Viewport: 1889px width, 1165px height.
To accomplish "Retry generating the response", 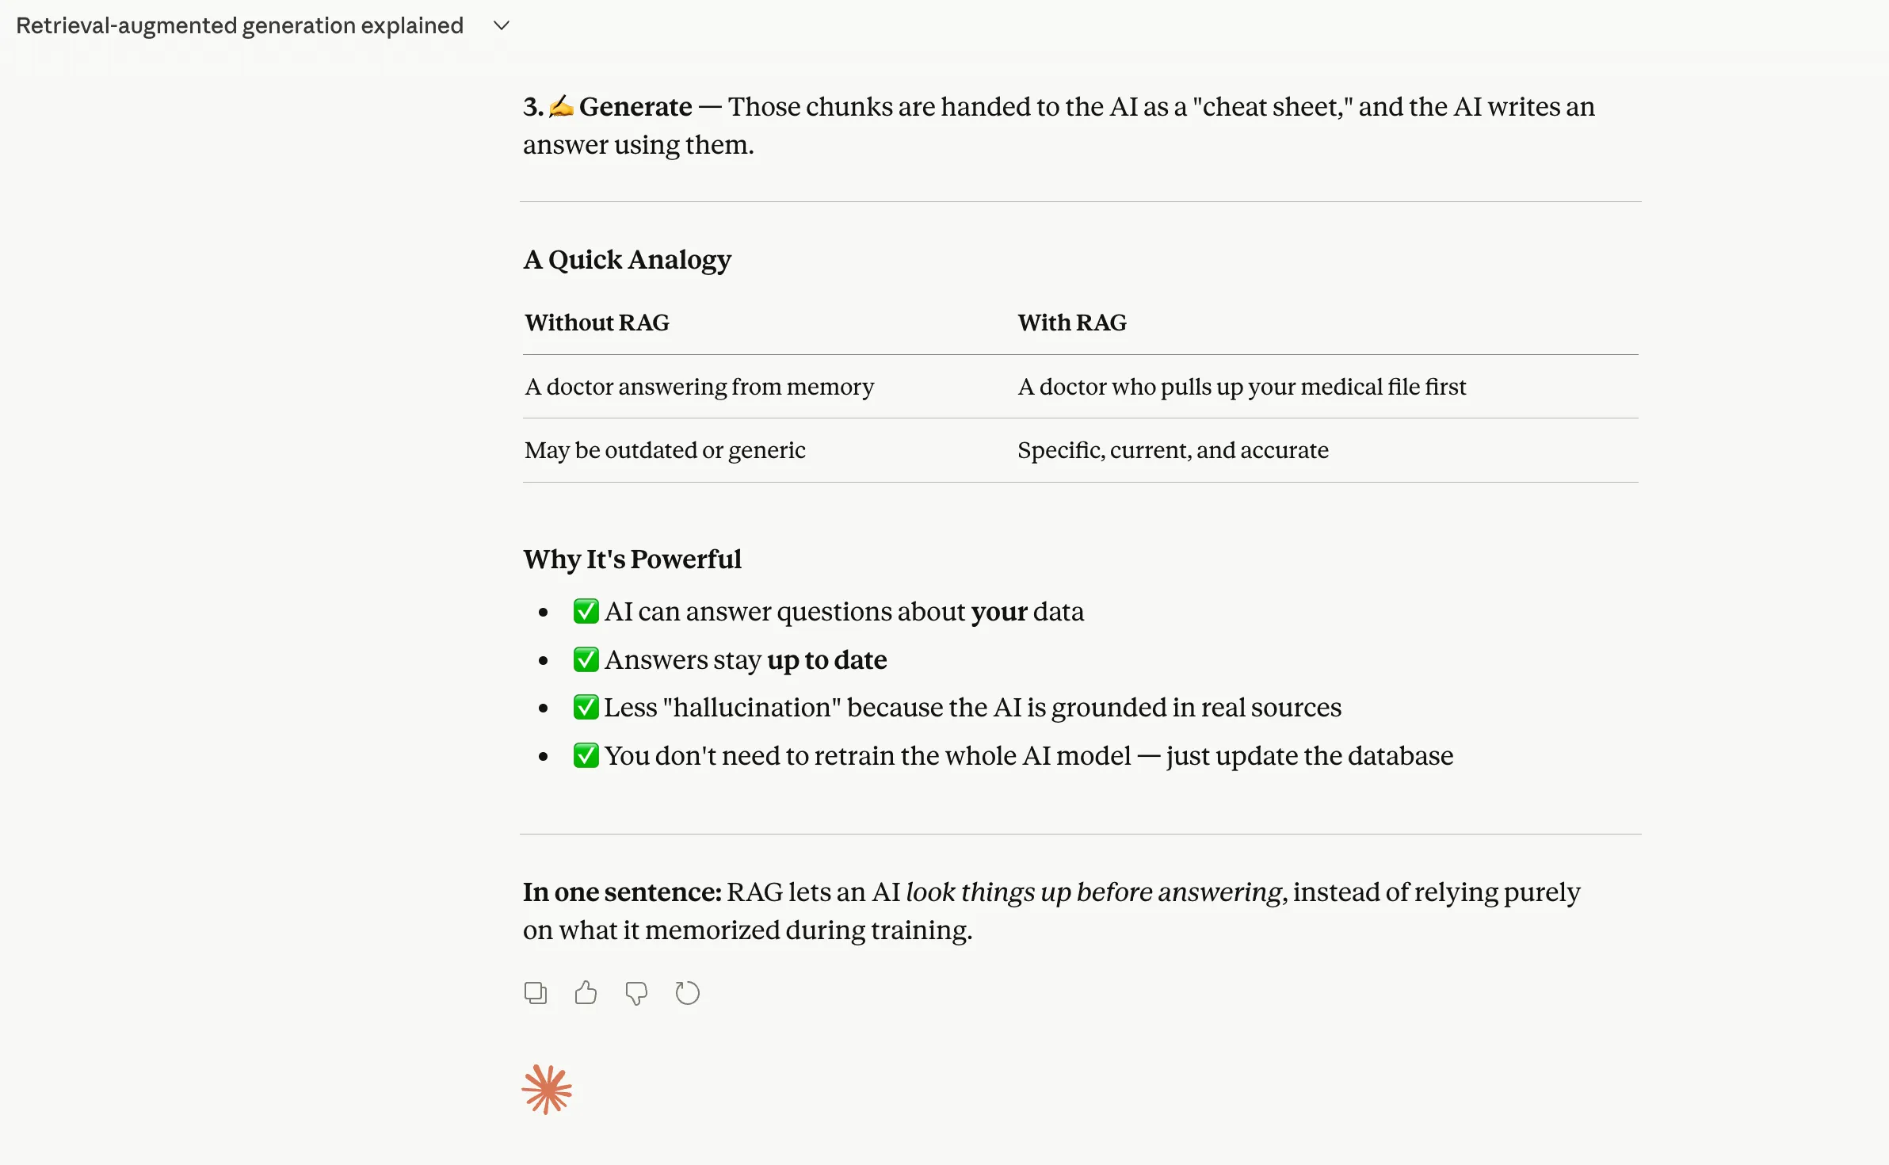I will [686, 992].
